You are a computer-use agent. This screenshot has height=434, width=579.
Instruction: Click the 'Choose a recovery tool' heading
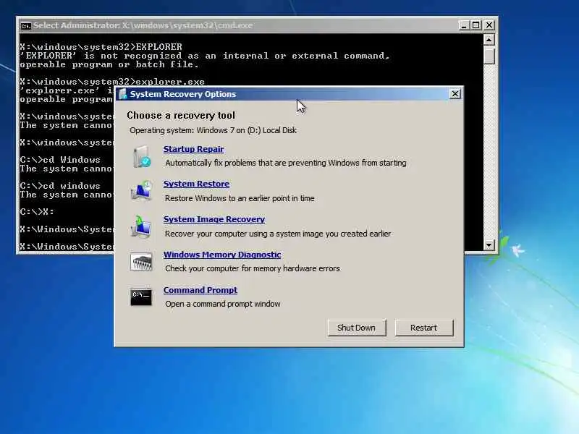coord(181,116)
